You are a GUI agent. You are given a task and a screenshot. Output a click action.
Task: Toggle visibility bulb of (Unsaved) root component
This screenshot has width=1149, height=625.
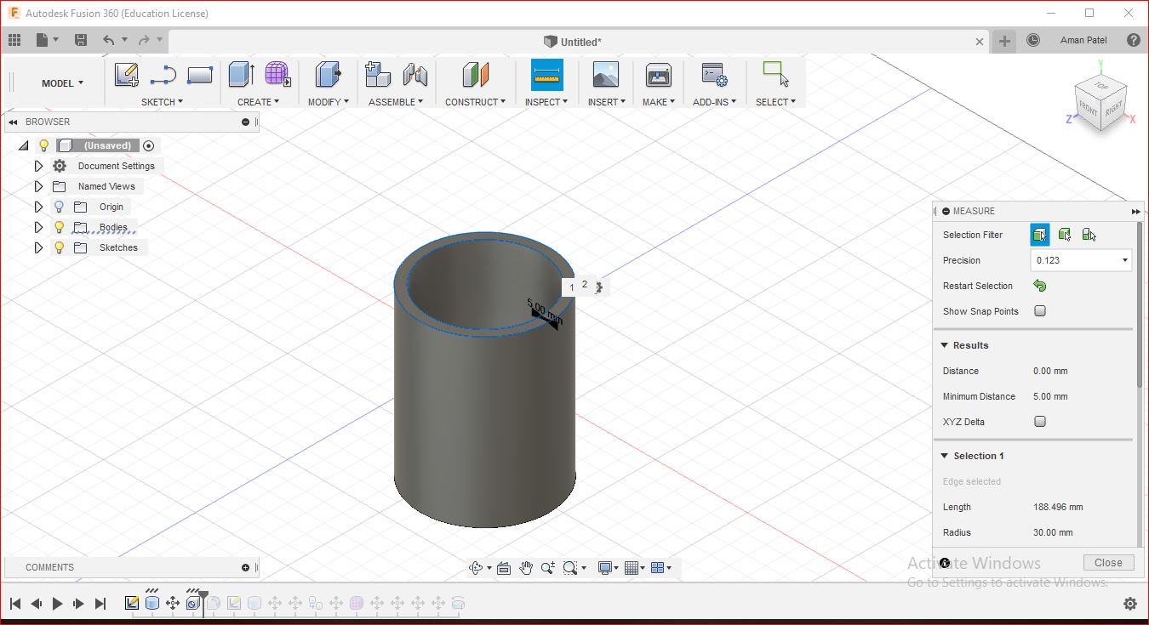[44, 145]
